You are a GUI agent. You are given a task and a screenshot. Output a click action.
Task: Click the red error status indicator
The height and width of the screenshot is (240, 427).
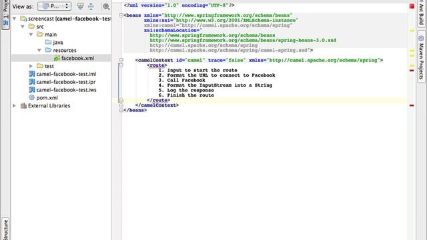point(412,6)
